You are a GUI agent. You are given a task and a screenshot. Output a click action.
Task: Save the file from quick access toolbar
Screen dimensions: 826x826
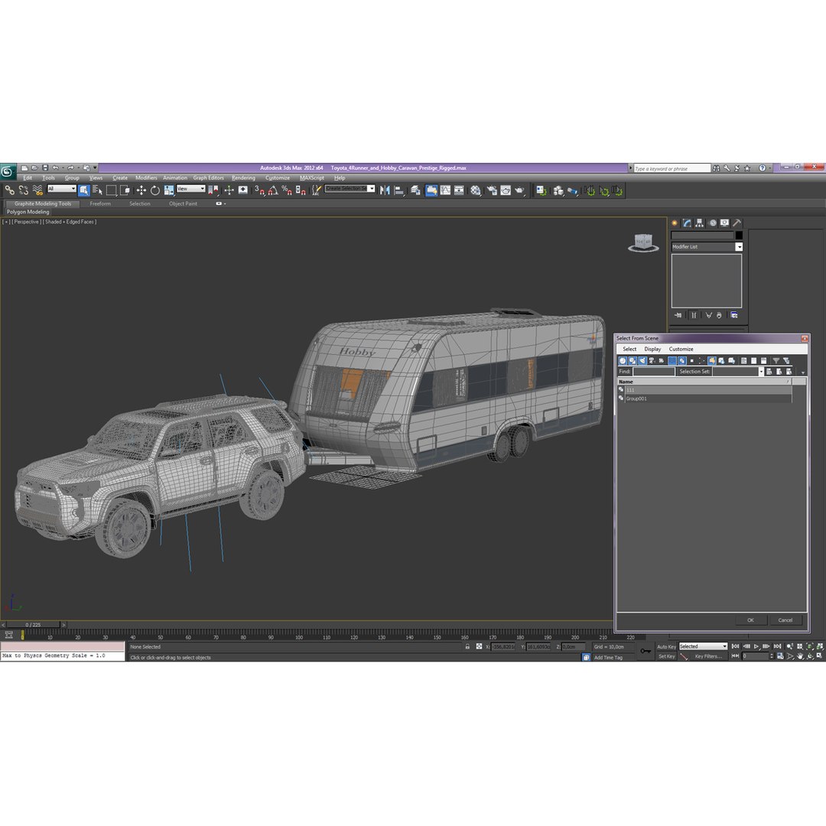point(45,167)
